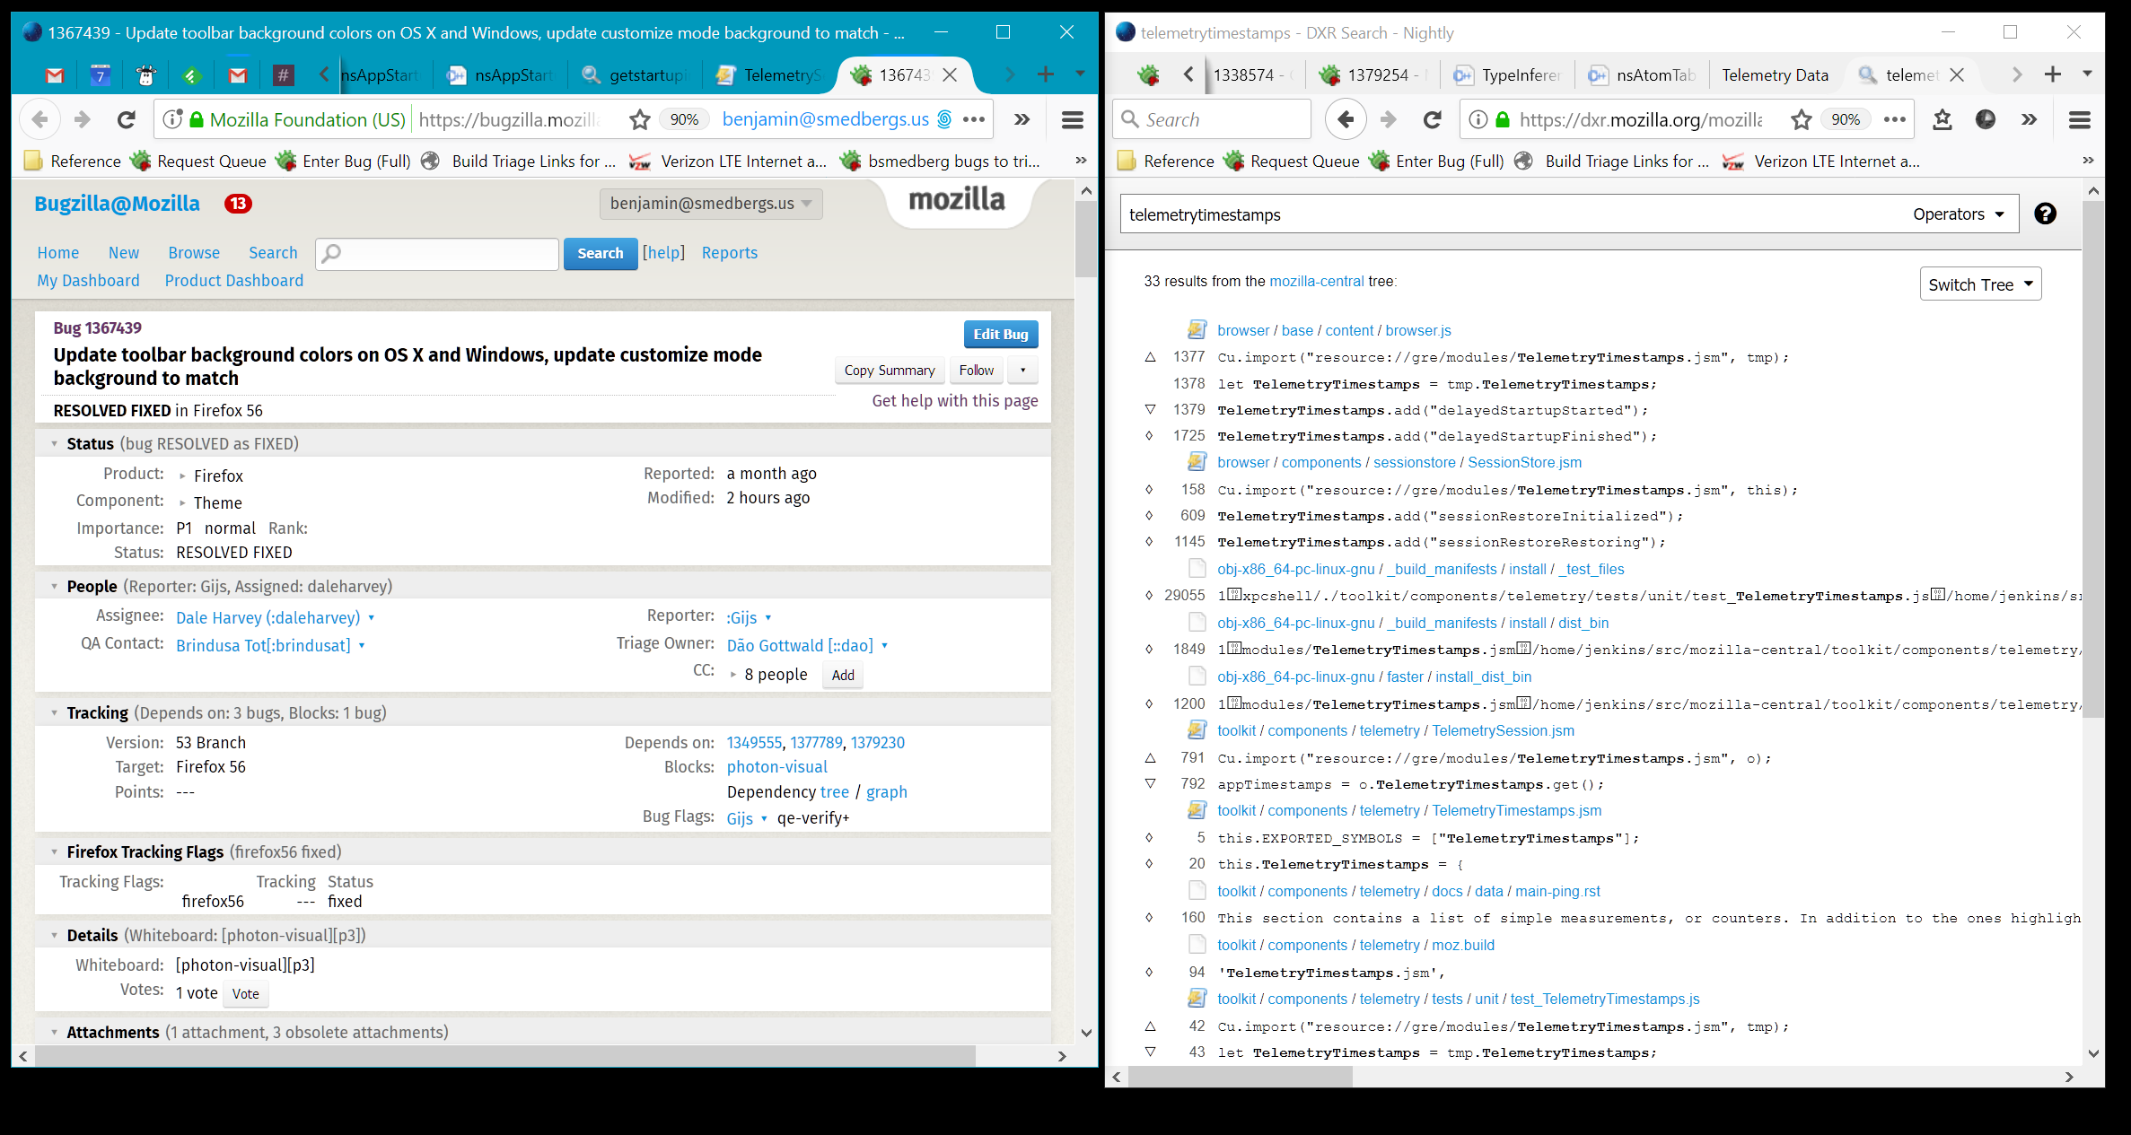Open the Slack pinned tab in Bugzilla window
Image resolution: width=2131 pixels, height=1135 pixels.
click(x=283, y=75)
